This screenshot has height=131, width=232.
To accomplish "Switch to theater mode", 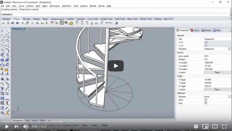I will click(x=215, y=126).
